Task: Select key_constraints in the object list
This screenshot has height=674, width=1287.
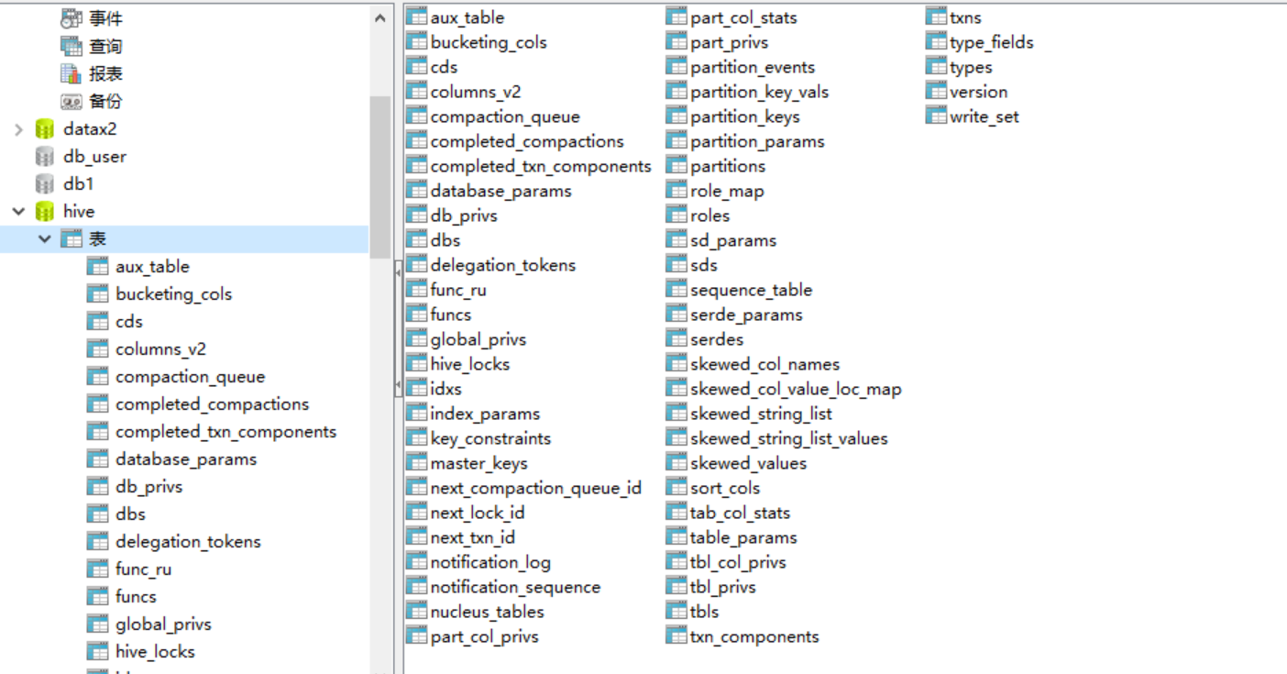Action: click(x=490, y=438)
